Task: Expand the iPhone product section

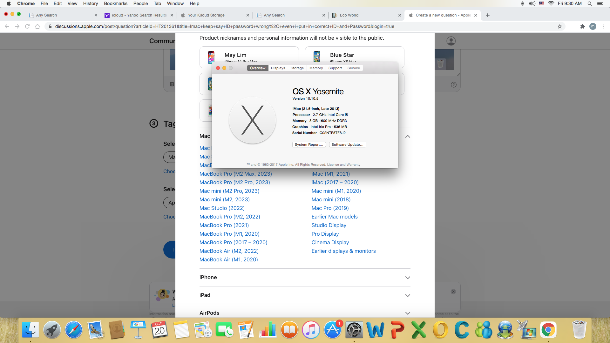Action: click(408, 278)
